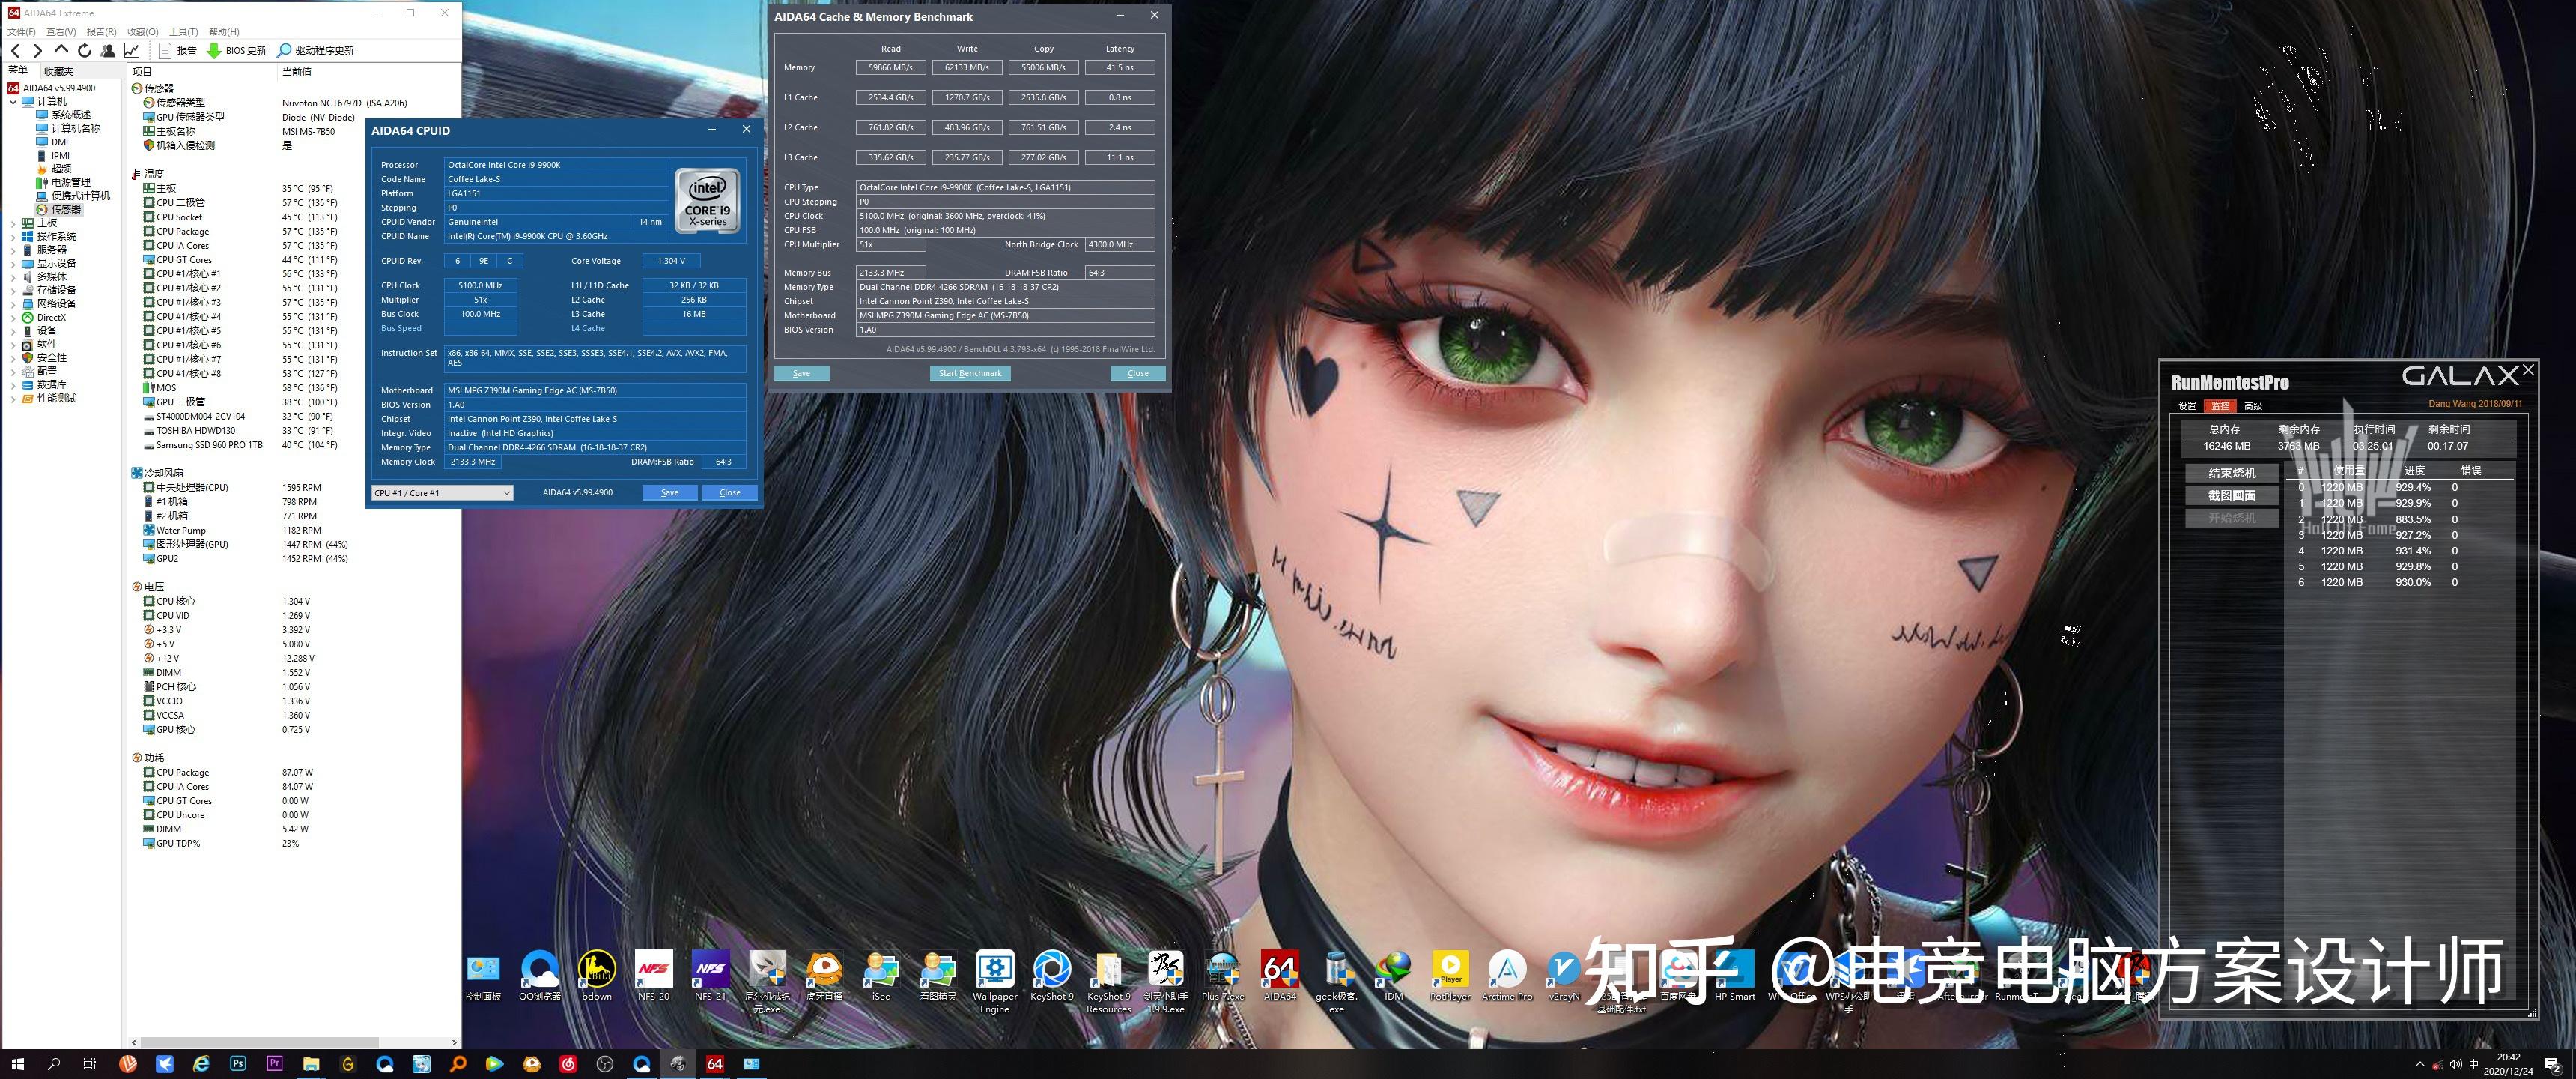Select 电源管理 in the AIDA64 tree
This screenshot has height=1079, width=2576.
pyautogui.click(x=70, y=182)
